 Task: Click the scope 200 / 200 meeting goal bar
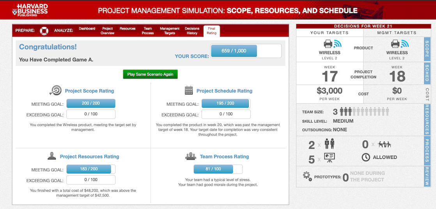click(91, 104)
